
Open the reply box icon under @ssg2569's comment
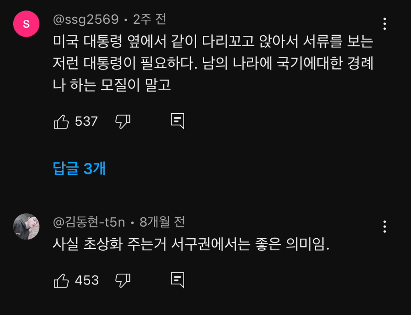point(178,121)
